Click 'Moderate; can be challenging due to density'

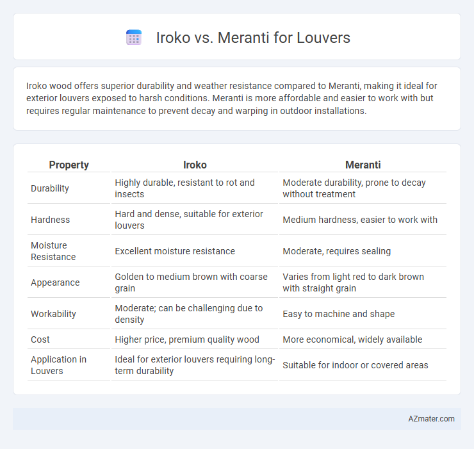click(188, 314)
